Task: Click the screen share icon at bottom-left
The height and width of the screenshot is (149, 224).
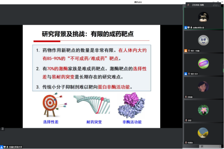Action: click(x=5, y=147)
